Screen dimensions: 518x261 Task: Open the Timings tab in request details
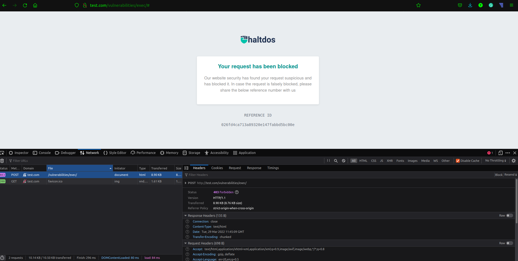point(273,168)
